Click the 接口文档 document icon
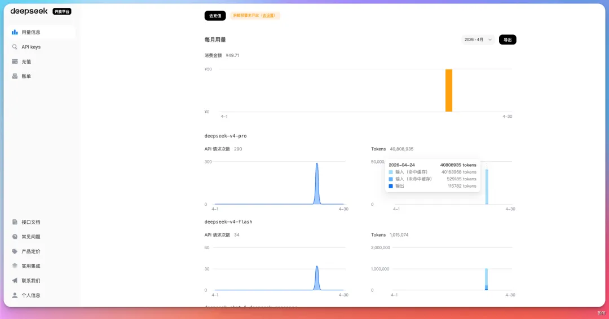Viewport: 609px width, 319px height. pyautogui.click(x=15, y=222)
